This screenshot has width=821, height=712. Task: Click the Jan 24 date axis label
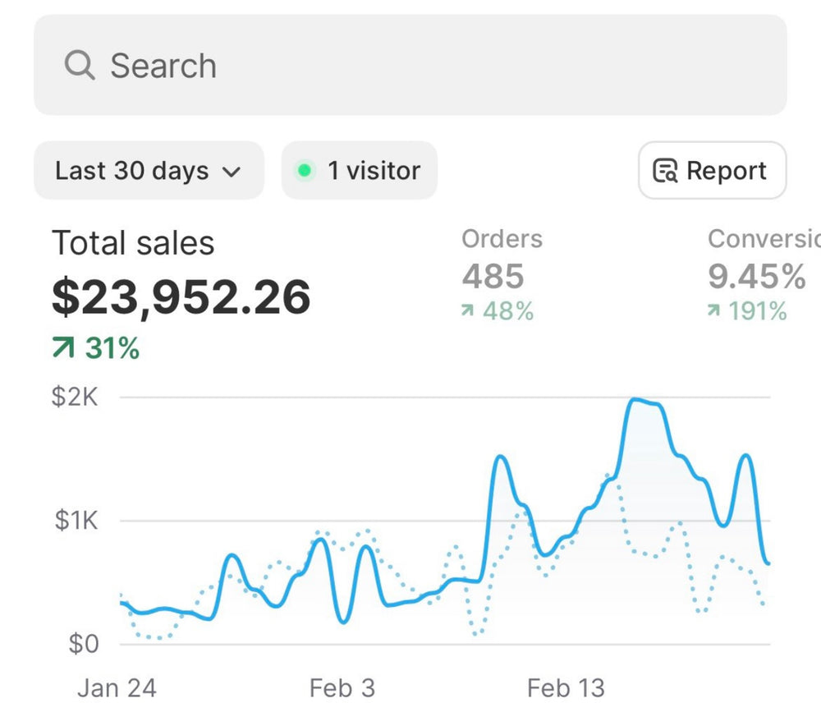(116, 687)
